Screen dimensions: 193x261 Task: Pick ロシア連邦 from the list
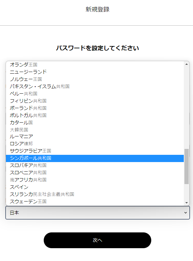[95, 144]
